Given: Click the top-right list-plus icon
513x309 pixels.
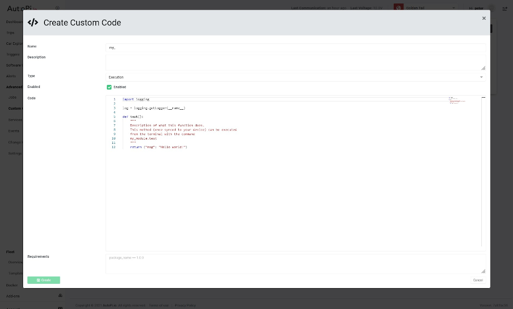Looking at the screenshot, I should tap(504, 8).
